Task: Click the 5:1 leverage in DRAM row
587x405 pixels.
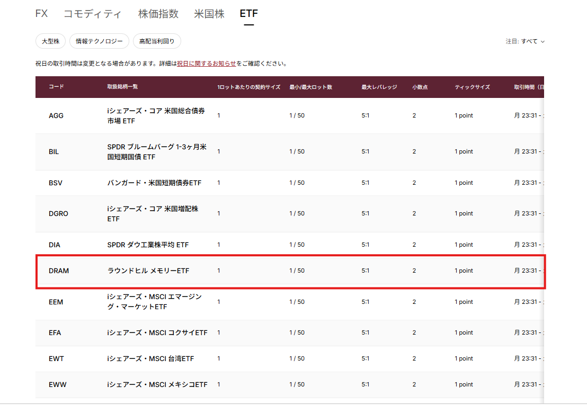Action: coord(366,271)
